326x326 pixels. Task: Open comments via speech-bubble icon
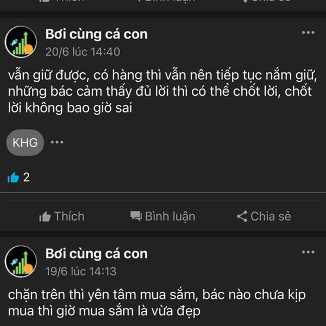(136, 216)
